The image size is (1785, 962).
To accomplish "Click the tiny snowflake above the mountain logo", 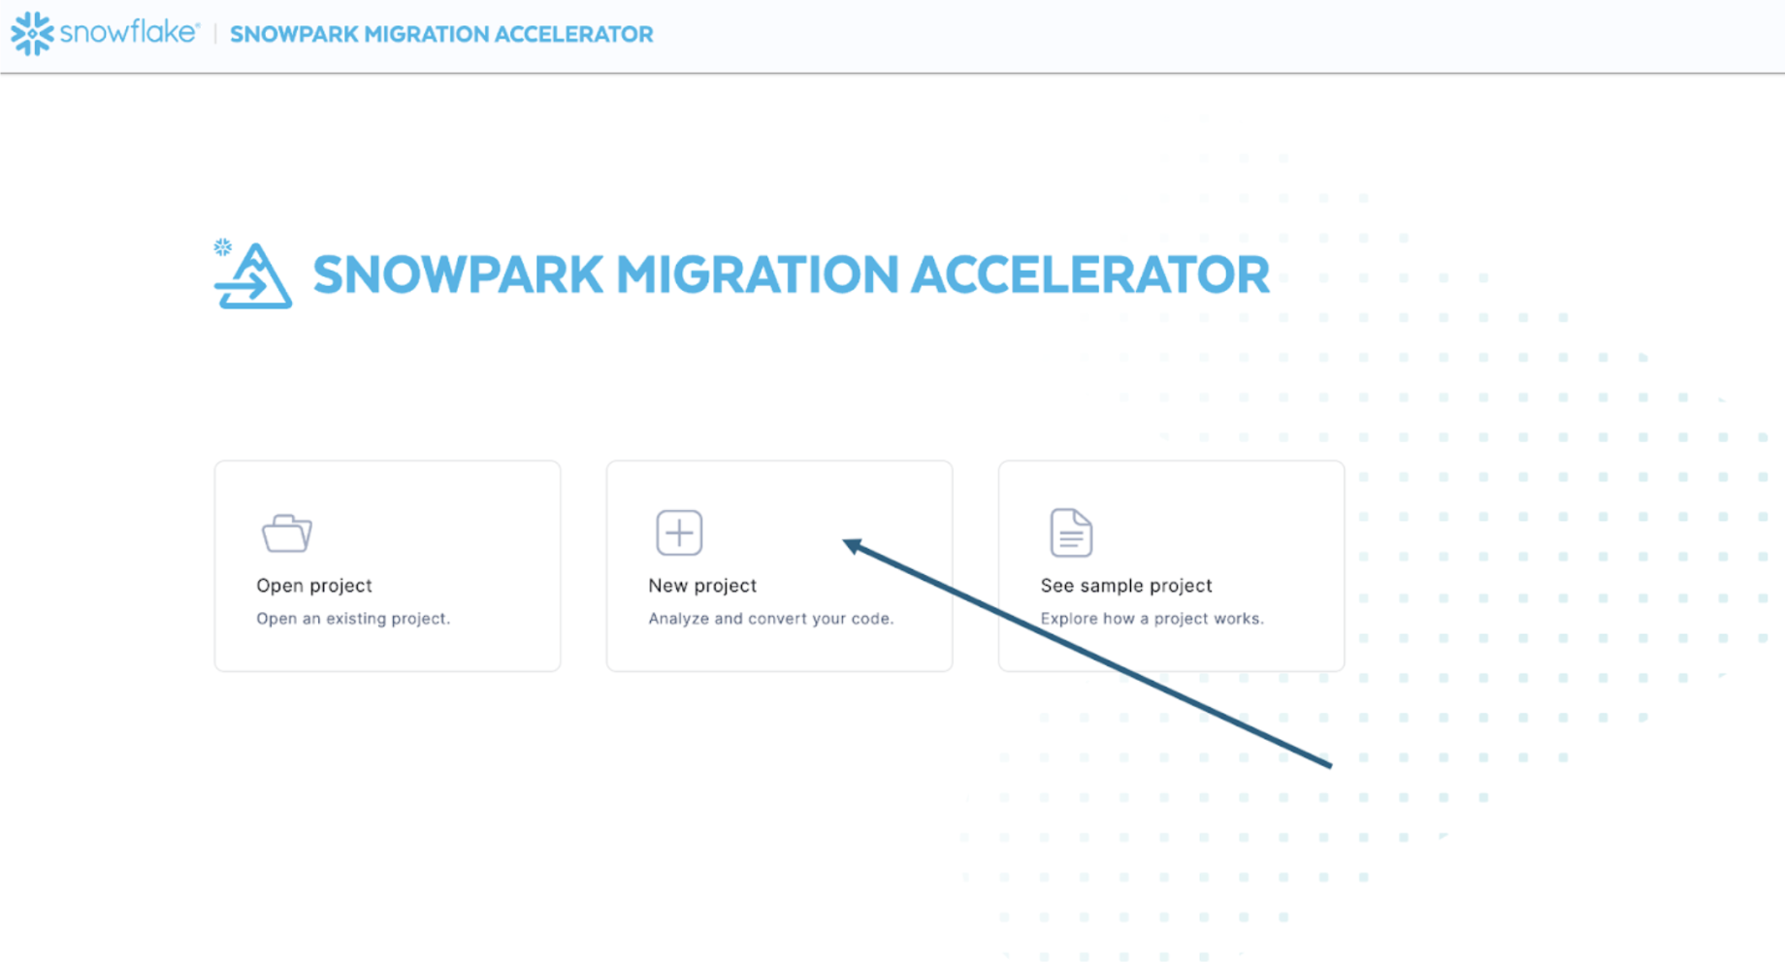I will 223,247.
